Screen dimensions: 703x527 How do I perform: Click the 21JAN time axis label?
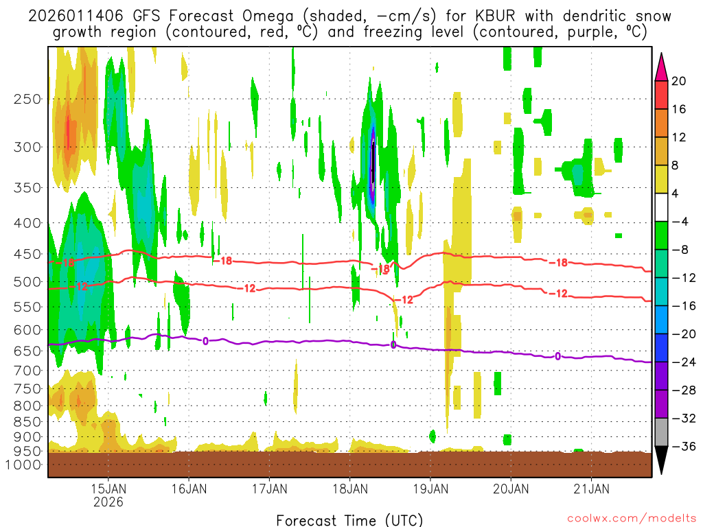click(x=591, y=489)
